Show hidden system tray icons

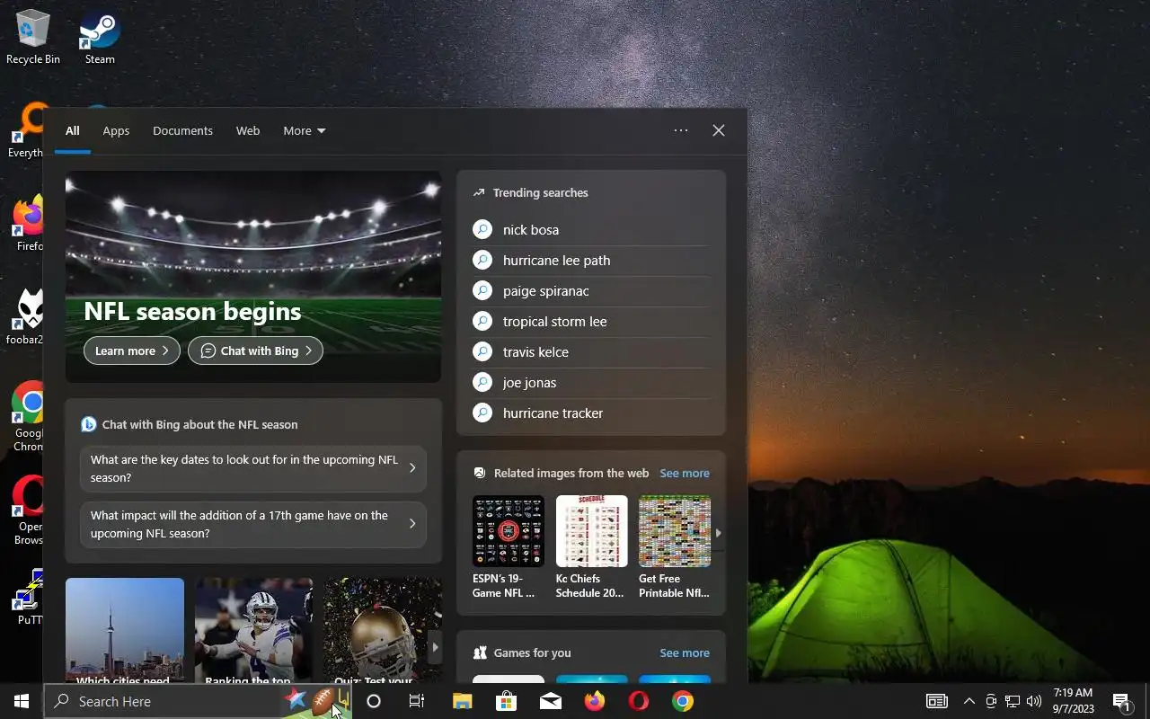(x=969, y=701)
